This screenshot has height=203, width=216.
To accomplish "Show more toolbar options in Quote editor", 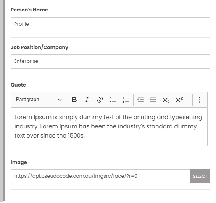I will coord(200,100).
